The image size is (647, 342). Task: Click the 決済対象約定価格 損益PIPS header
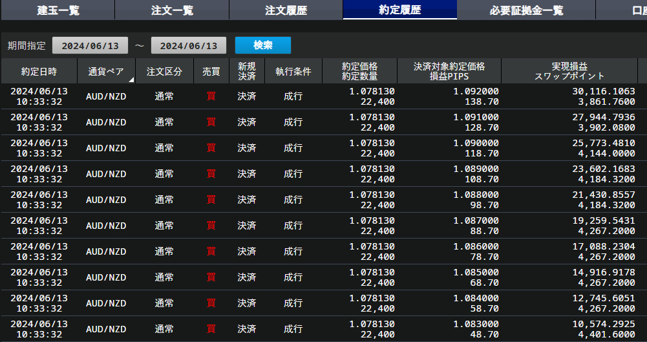(x=449, y=71)
